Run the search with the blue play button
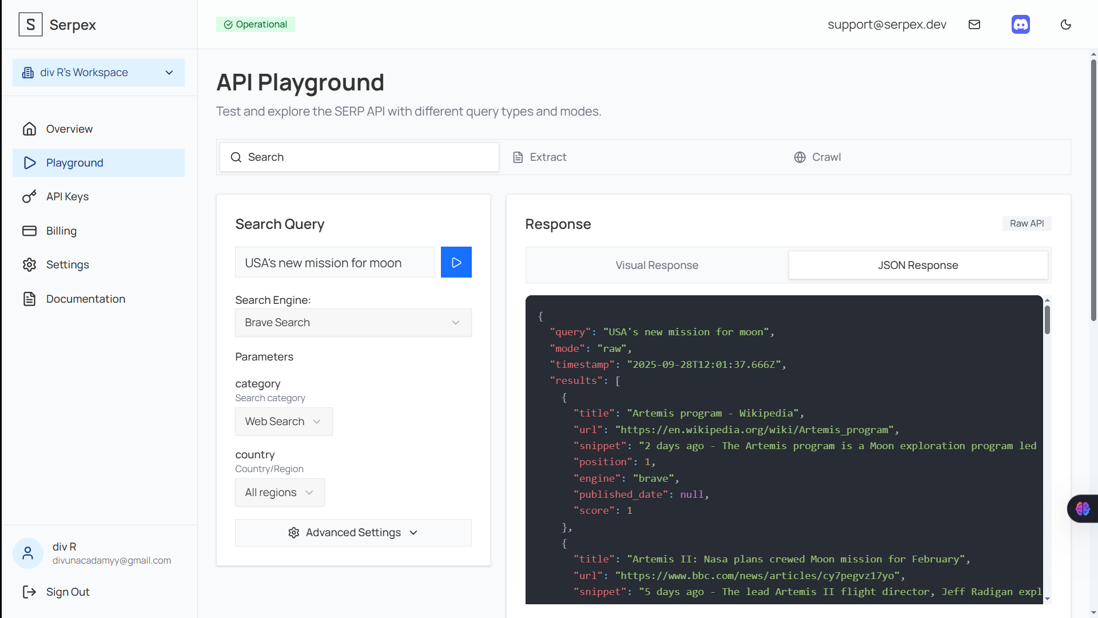Screen dimensions: 1098x618 point(456,262)
